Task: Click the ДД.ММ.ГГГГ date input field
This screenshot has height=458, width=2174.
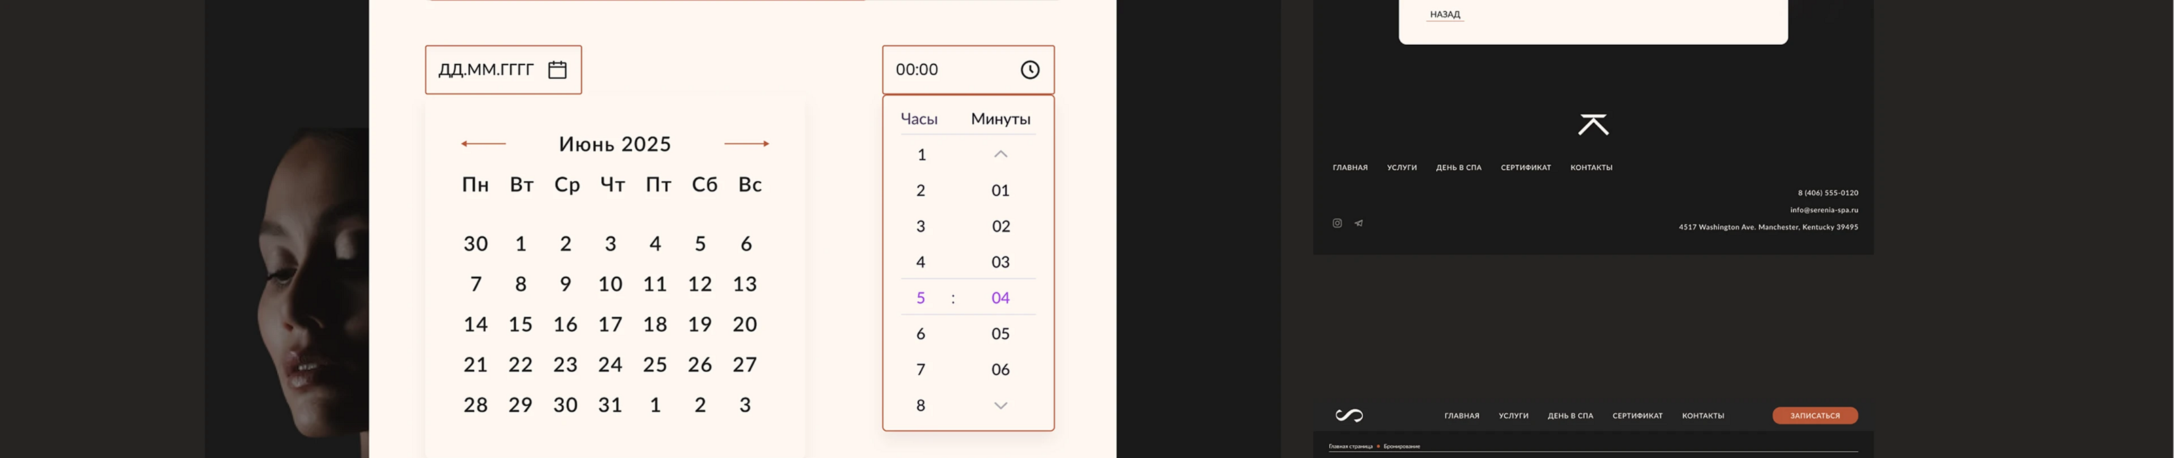Action: point(486,70)
